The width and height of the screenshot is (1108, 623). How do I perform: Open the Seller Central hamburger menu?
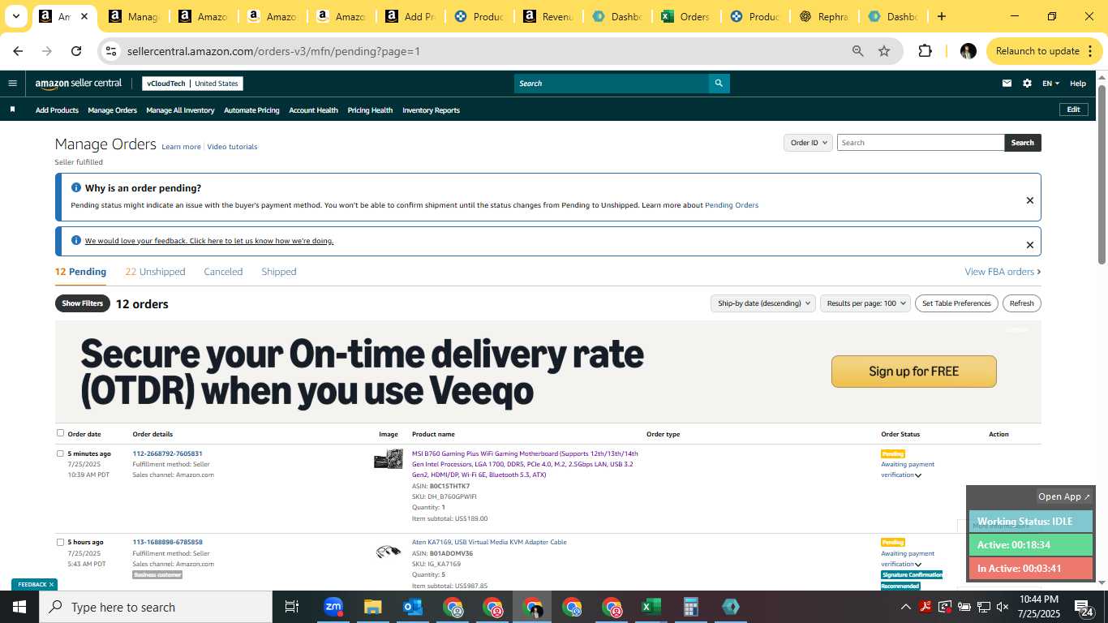pyautogui.click(x=12, y=83)
